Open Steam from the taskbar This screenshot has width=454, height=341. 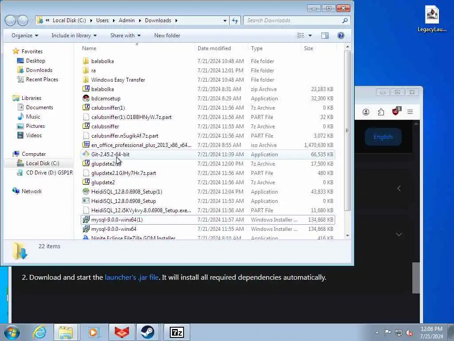click(147, 332)
